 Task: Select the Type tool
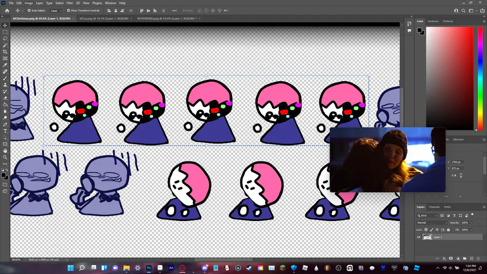coord(5,131)
